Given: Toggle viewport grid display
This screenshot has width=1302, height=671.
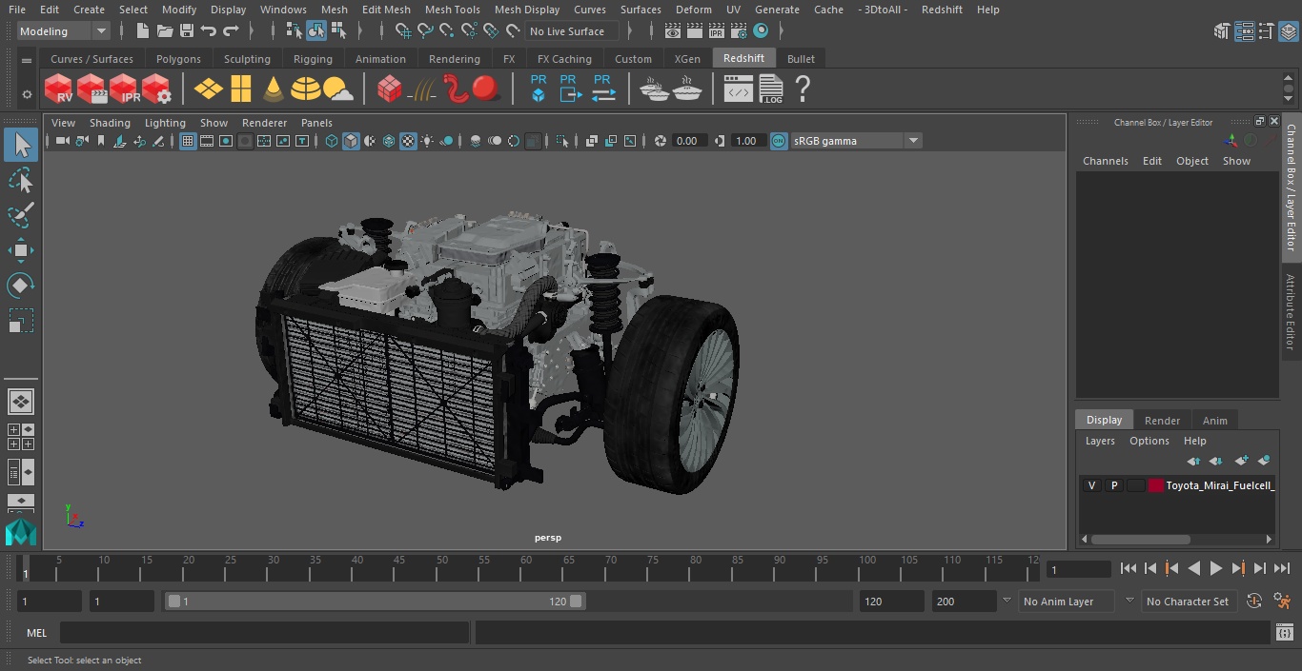Looking at the screenshot, I should (188, 141).
